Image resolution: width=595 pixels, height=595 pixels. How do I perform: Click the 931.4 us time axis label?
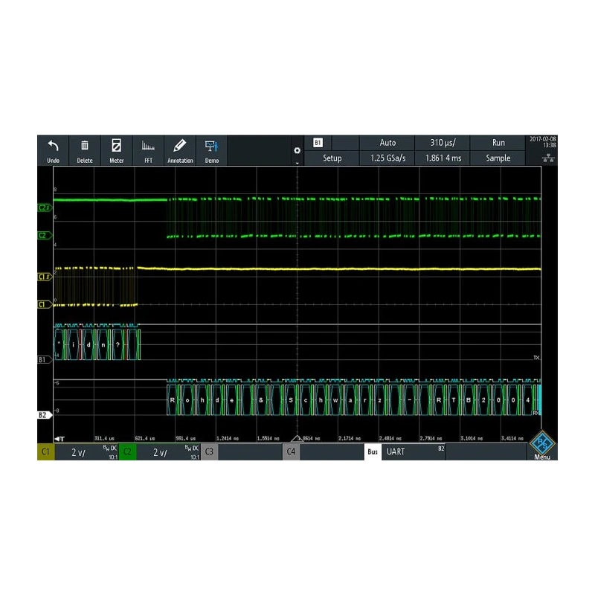click(x=185, y=439)
